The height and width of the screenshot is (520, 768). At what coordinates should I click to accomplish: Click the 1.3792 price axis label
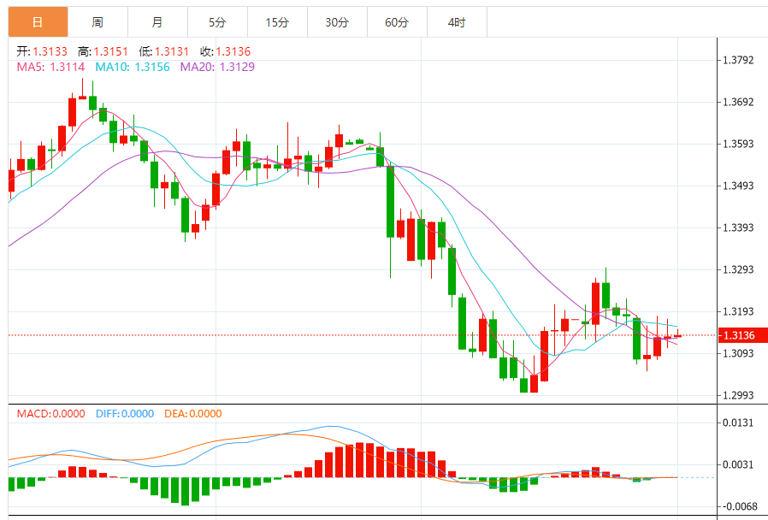(x=739, y=60)
